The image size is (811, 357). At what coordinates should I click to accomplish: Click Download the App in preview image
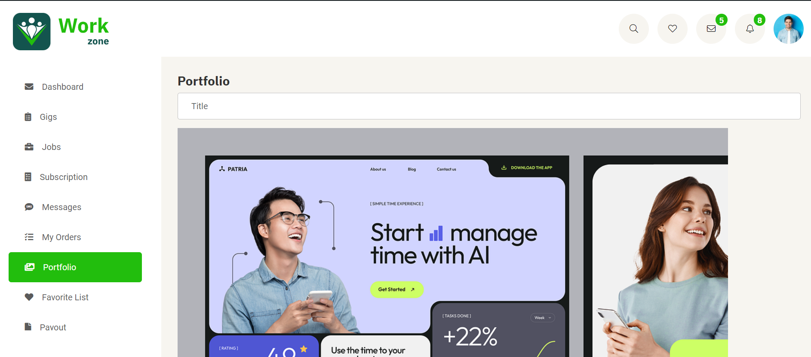pyautogui.click(x=527, y=168)
